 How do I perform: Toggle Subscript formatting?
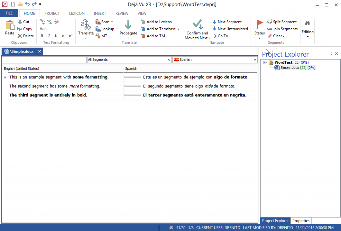click(63, 36)
